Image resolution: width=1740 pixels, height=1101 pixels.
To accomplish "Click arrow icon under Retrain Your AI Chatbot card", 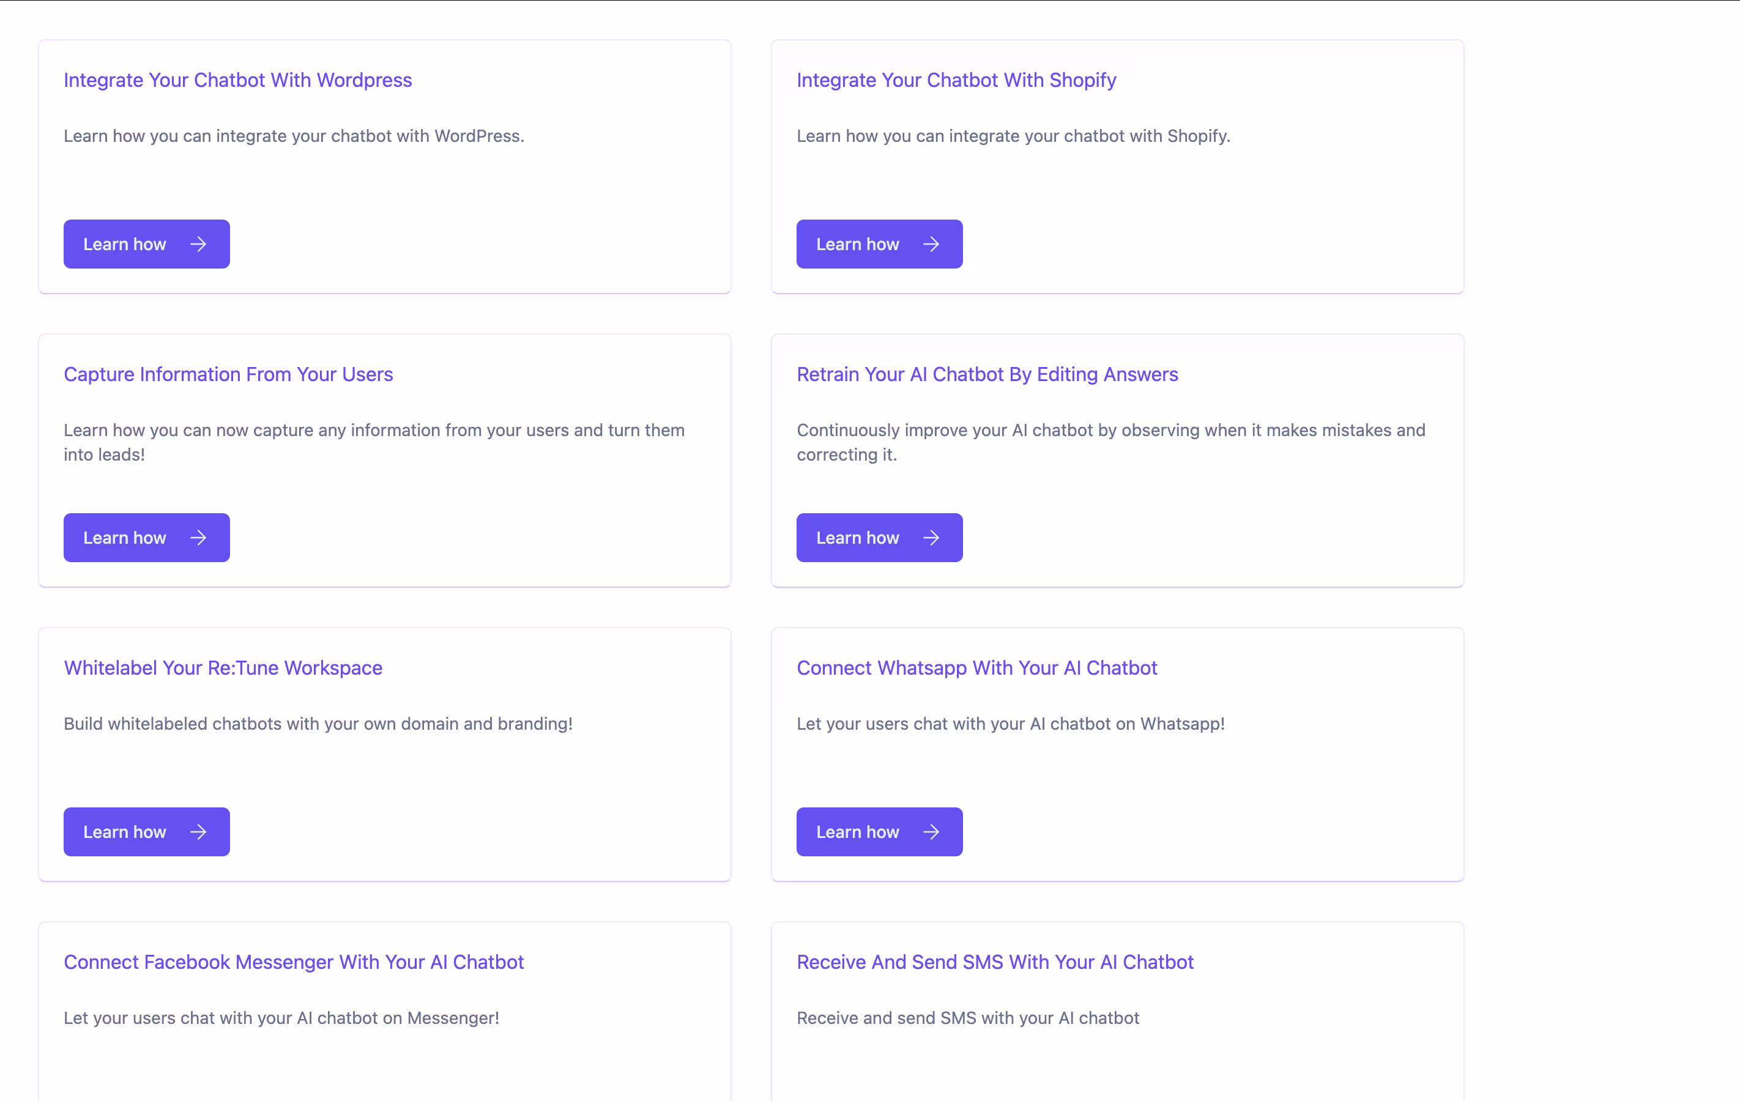I will click(931, 538).
